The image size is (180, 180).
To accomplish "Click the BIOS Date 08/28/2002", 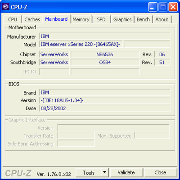I will pos(104,108).
